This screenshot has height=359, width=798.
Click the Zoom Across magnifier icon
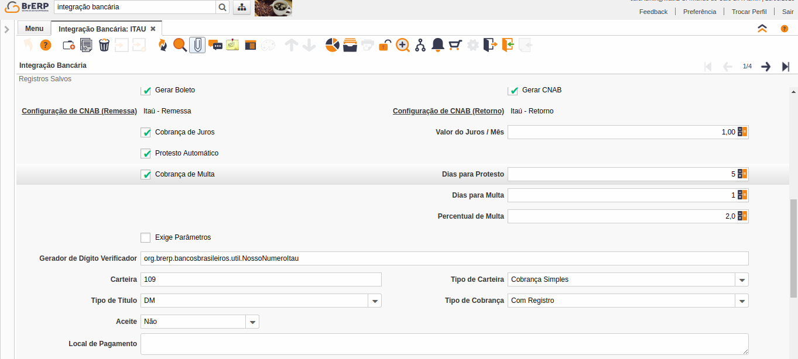click(403, 45)
